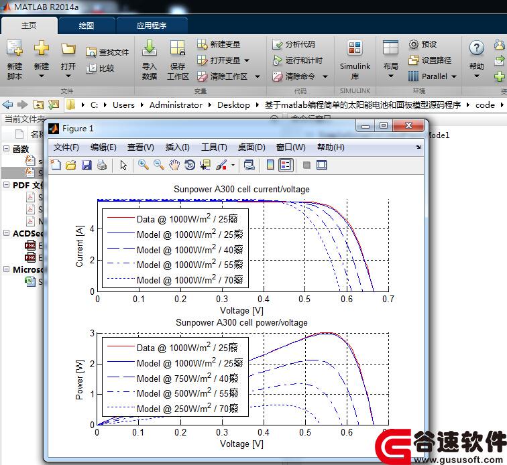Click the Up One Level folder button

click(38, 105)
